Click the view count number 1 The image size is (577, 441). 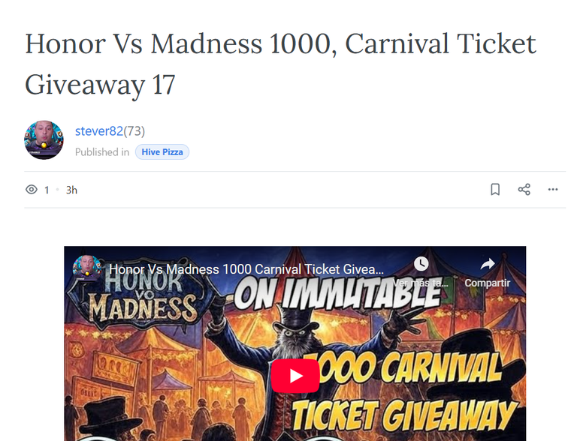(47, 190)
